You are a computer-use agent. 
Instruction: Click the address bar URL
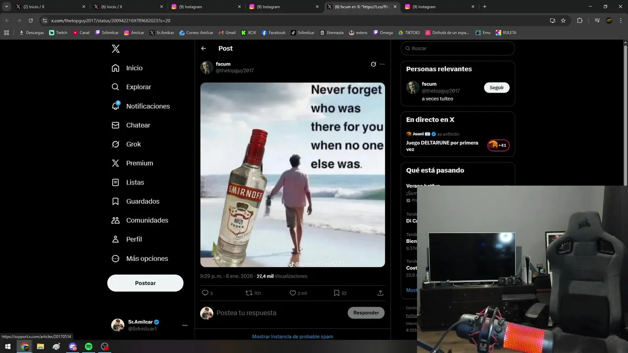(110, 21)
